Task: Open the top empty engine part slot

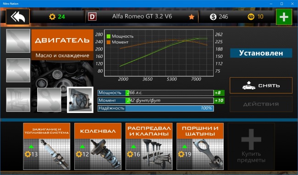Action: click(x=18, y=41)
